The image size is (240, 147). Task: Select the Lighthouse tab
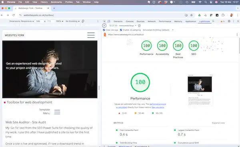[204, 22]
